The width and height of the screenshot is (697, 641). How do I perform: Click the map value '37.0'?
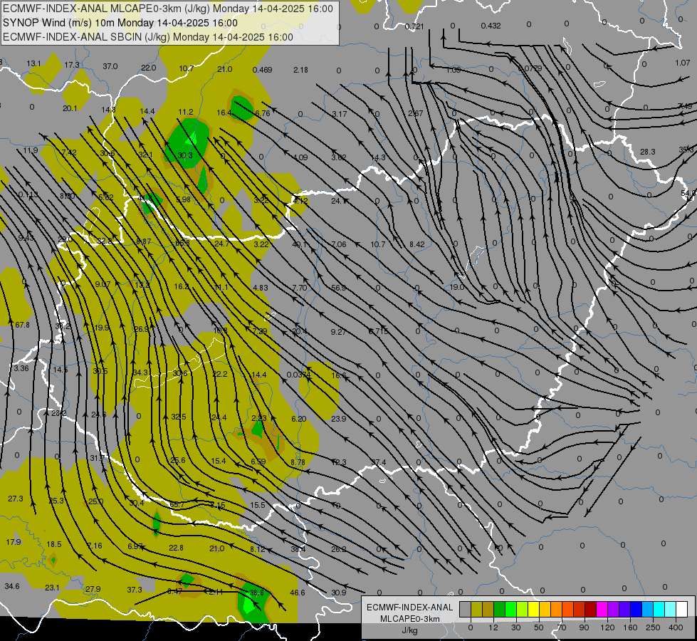point(110,66)
